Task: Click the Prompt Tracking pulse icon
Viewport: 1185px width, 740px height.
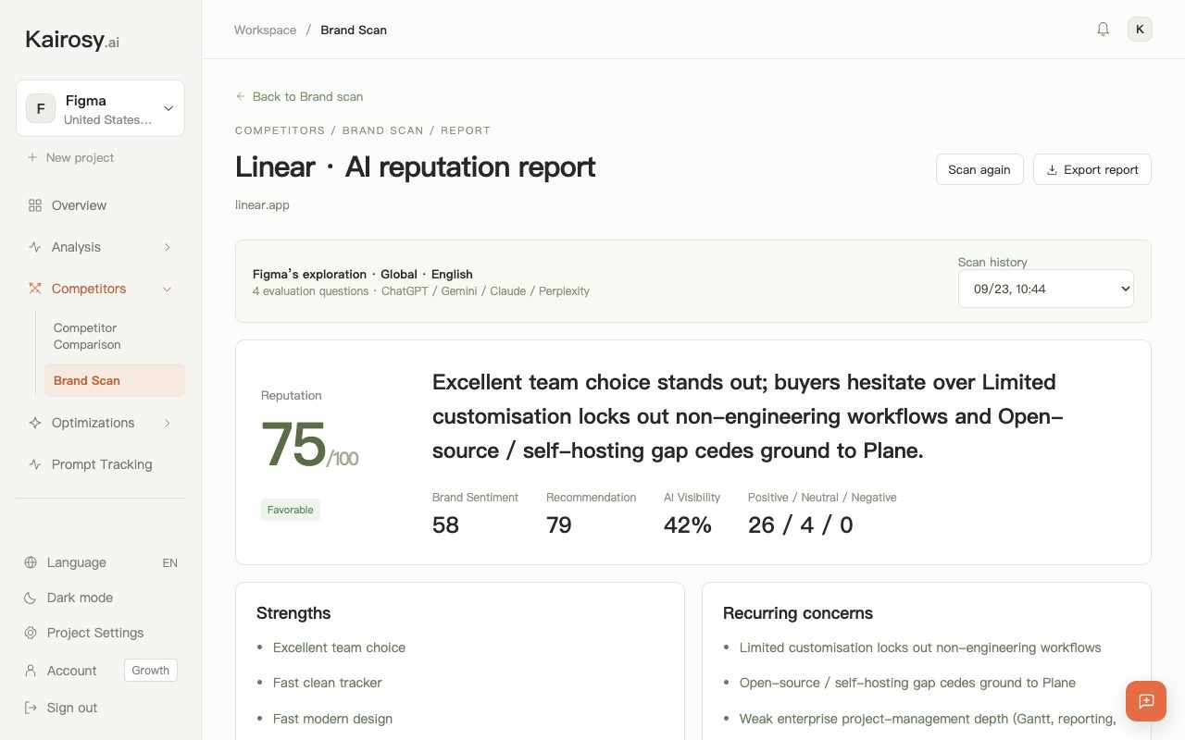Action: (35, 464)
